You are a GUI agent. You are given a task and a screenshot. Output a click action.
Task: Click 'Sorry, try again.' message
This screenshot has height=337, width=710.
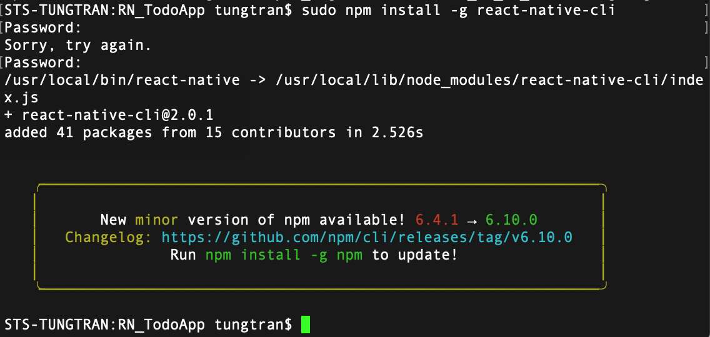tap(77, 45)
